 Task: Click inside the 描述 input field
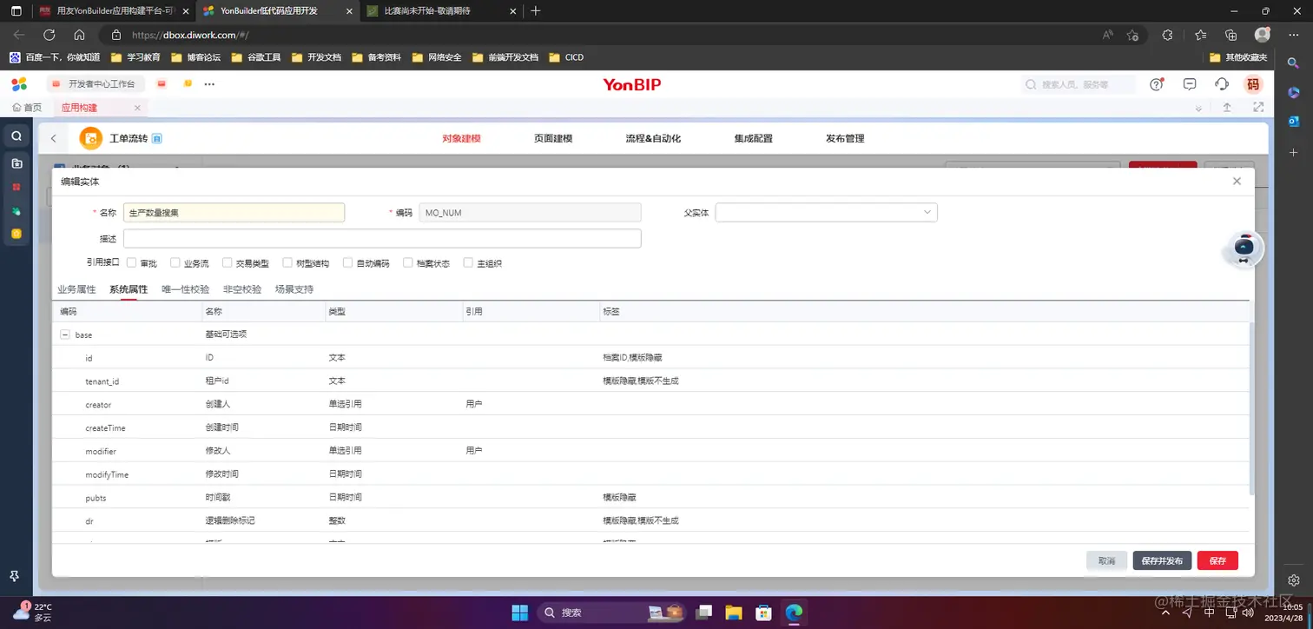point(382,237)
